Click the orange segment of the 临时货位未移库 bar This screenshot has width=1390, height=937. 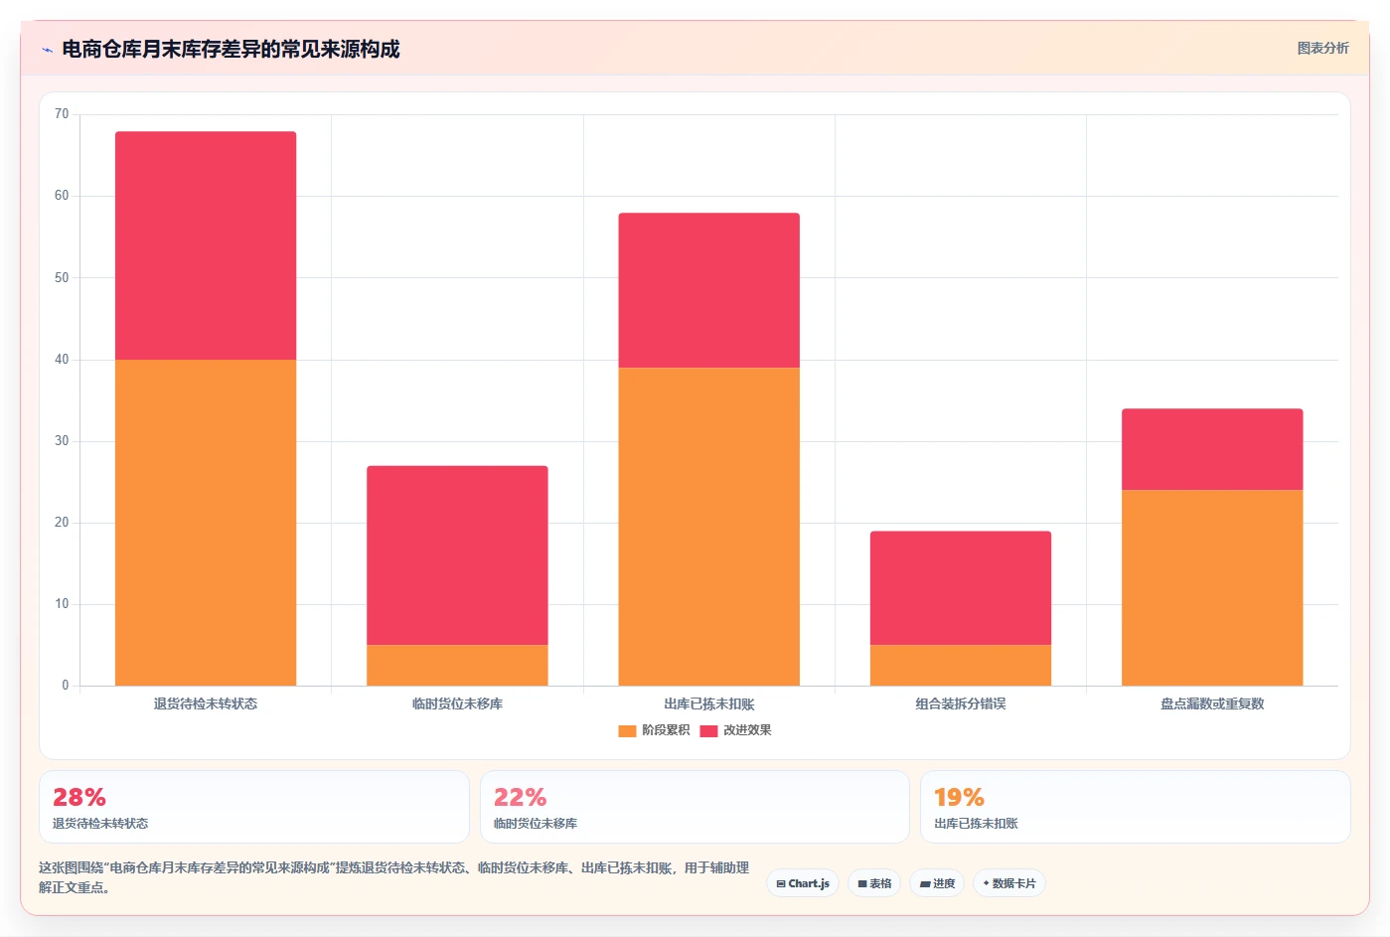[x=457, y=665]
